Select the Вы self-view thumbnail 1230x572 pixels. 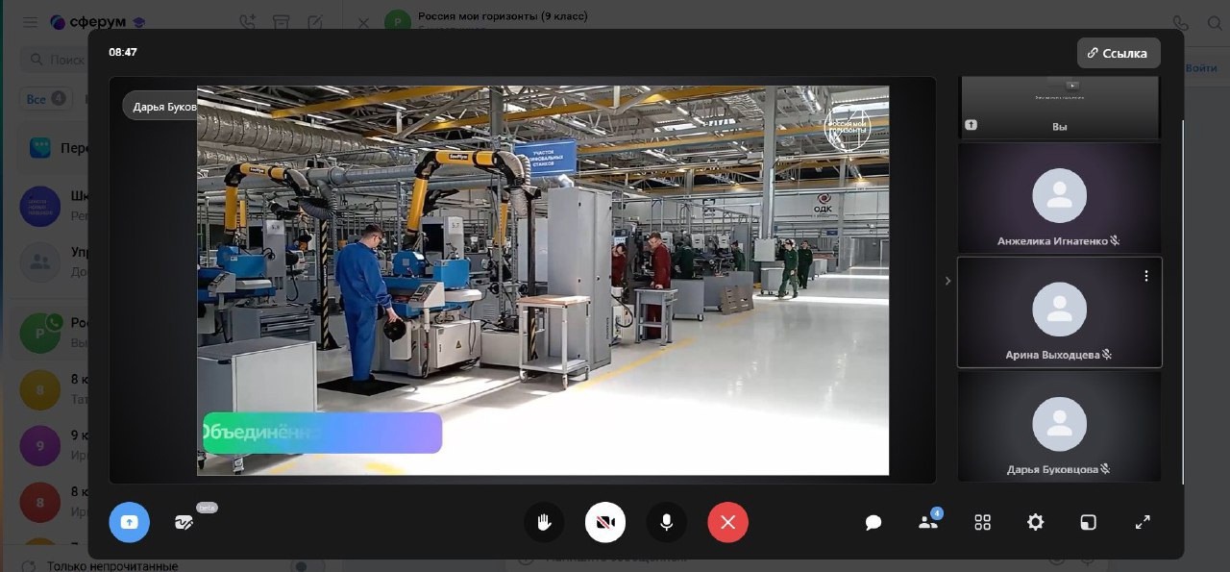coord(1059,108)
